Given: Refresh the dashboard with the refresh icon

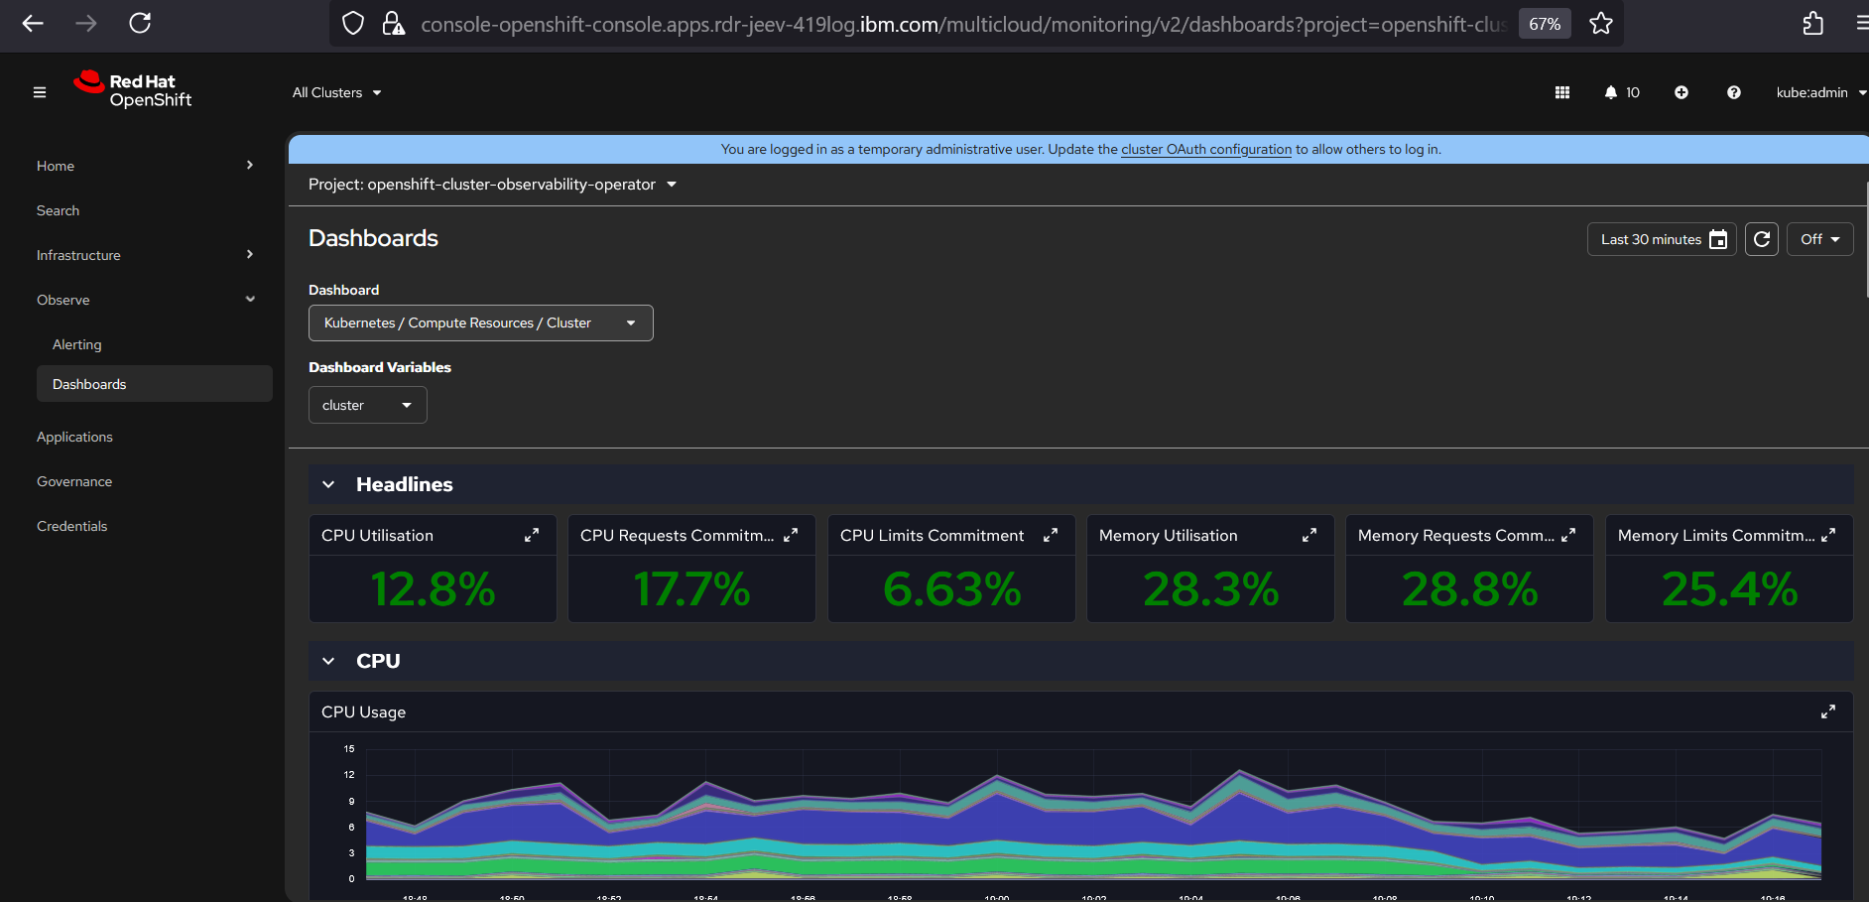Looking at the screenshot, I should point(1761,239).
